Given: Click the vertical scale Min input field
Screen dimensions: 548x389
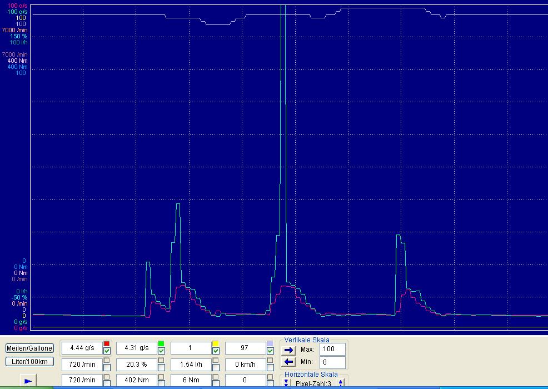Looking at the screenshot, I should point(332,362).
